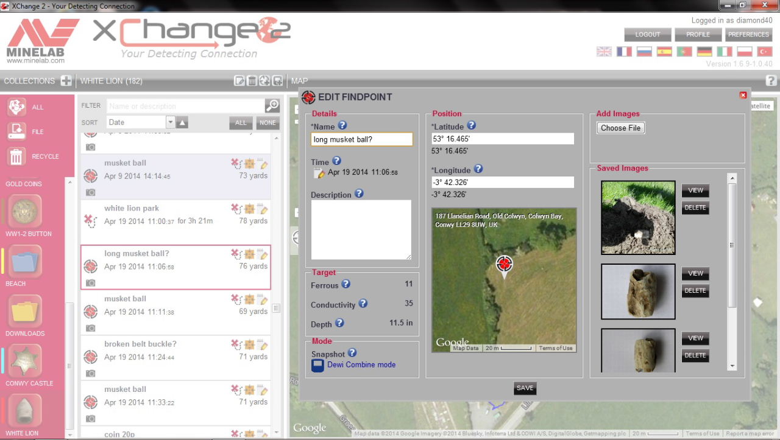Click the trash icon in WHITE LION toolbar
The height and width of the screenshot is (440, 780).
(252, 80)
